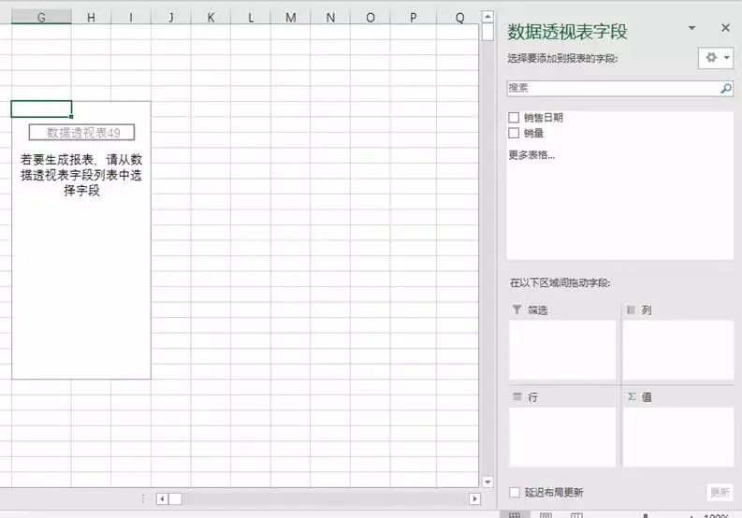Click the horizontal scrollbar right arrow
This screenshot has width=742, height=518.
point(474,498)
